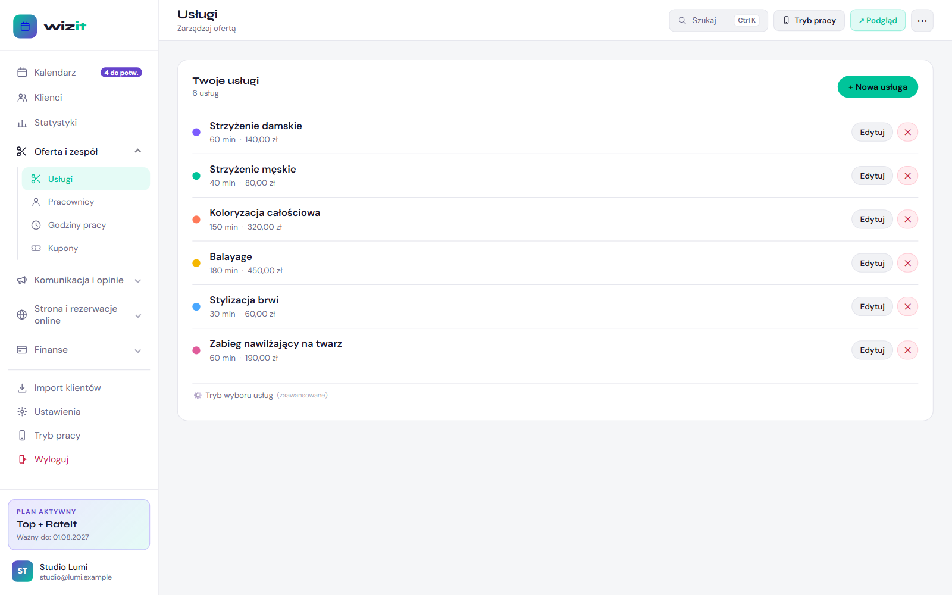Expand Strona i rezerwacje online group
Screen dimensions: 952x595
79,315
